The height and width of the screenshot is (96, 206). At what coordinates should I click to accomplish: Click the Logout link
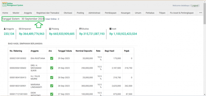click(x=195, y=5)
